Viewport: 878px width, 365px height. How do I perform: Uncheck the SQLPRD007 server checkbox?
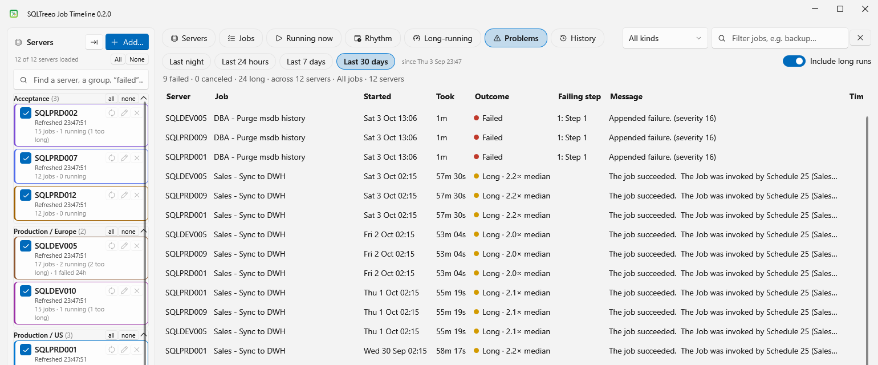pos(26,158)
